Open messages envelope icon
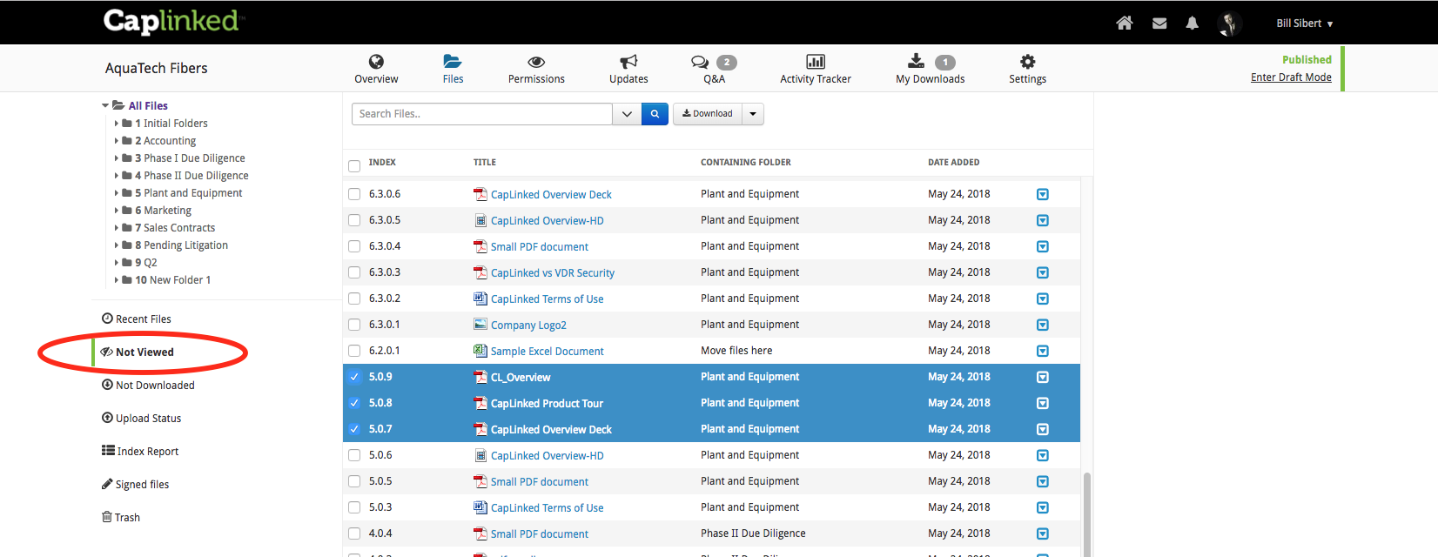1438x557 pixels. click(1159, 23)
